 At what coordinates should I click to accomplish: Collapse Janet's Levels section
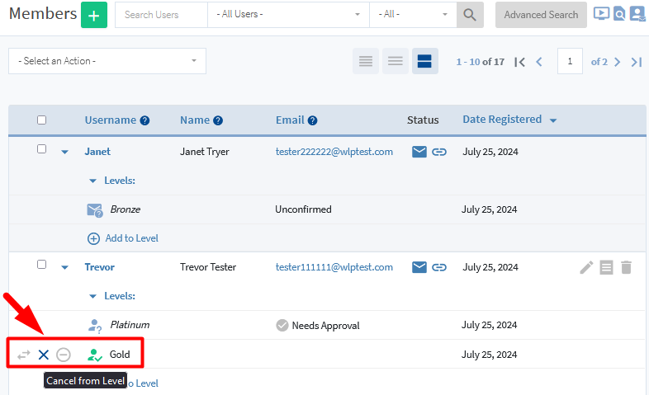92,181
